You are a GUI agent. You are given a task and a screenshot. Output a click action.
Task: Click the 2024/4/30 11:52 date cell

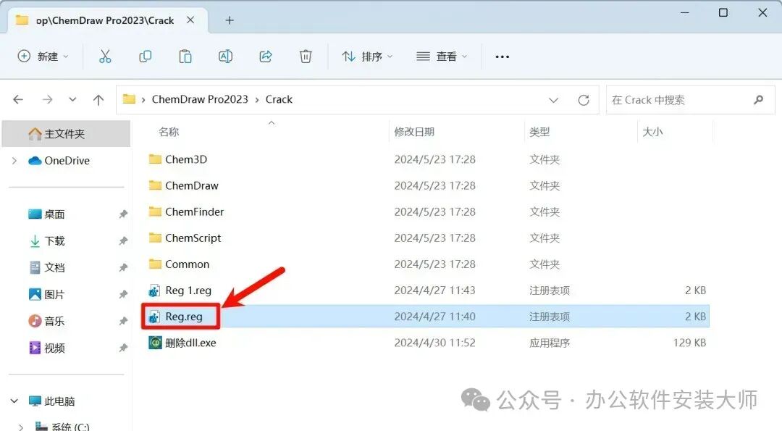(x=434, y=343)
